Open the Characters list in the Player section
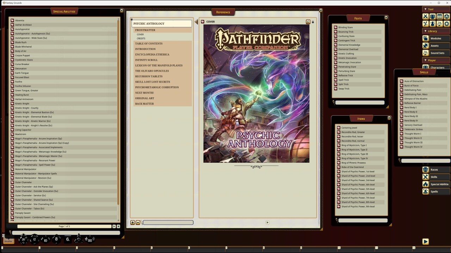 pos(437,67)
